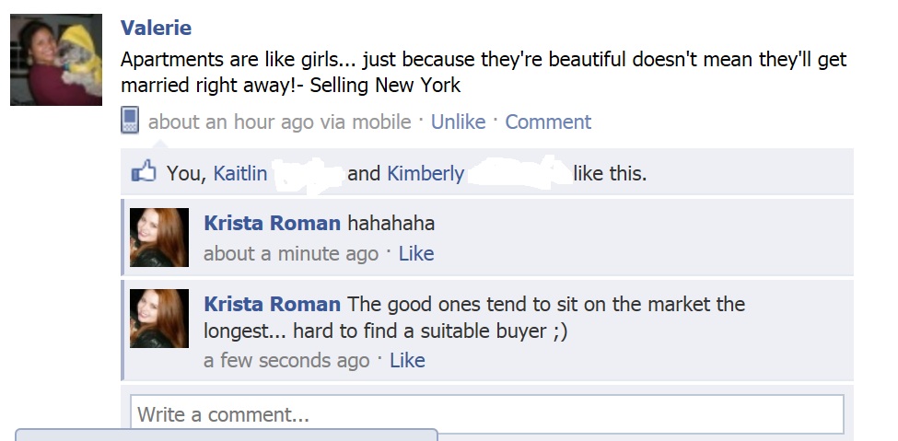Open Kaitlin's profile from the likes list
This screenshot has height=441, width=898.
tap(240, 173)
